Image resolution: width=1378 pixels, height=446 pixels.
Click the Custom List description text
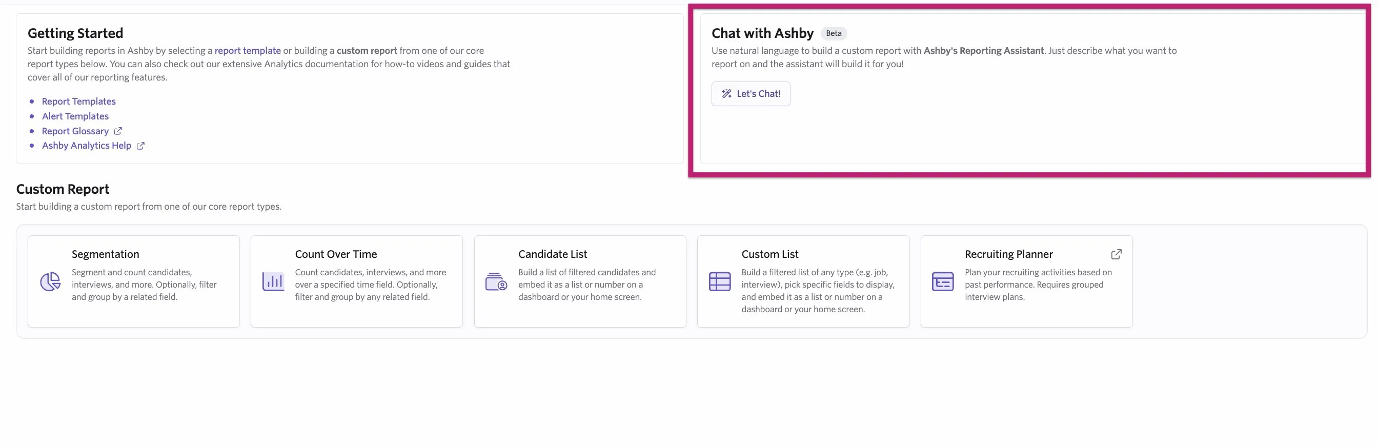coord(817,290)
